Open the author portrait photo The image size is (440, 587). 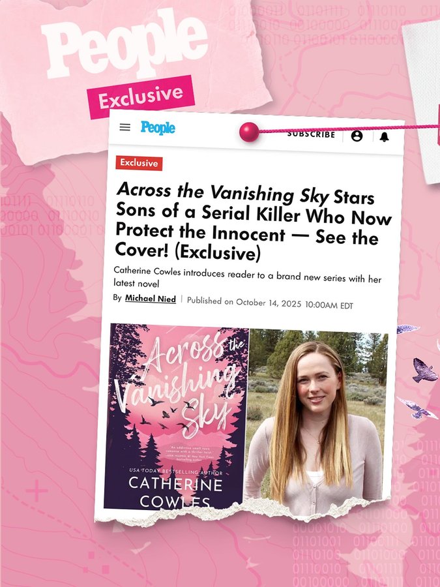[315, 416]
